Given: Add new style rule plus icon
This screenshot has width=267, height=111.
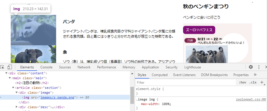Looking at the screenshot, I should tap(262, 82).
